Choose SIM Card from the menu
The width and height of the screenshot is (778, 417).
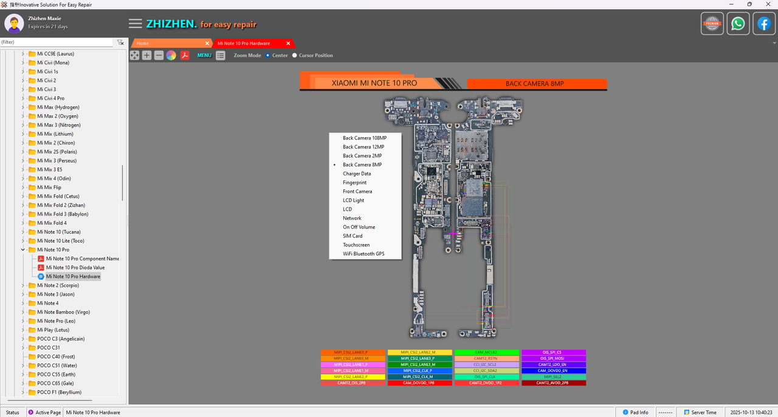click(x=365, y=236)
